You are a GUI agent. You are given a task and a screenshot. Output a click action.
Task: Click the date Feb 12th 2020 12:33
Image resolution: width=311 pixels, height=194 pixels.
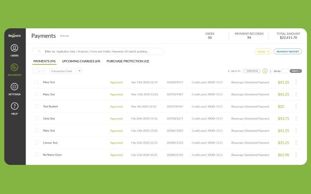(x=144, y=143)
